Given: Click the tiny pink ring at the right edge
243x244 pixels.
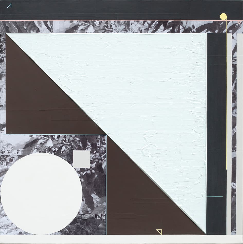Looking at the screenshot, I should [240, 22].
